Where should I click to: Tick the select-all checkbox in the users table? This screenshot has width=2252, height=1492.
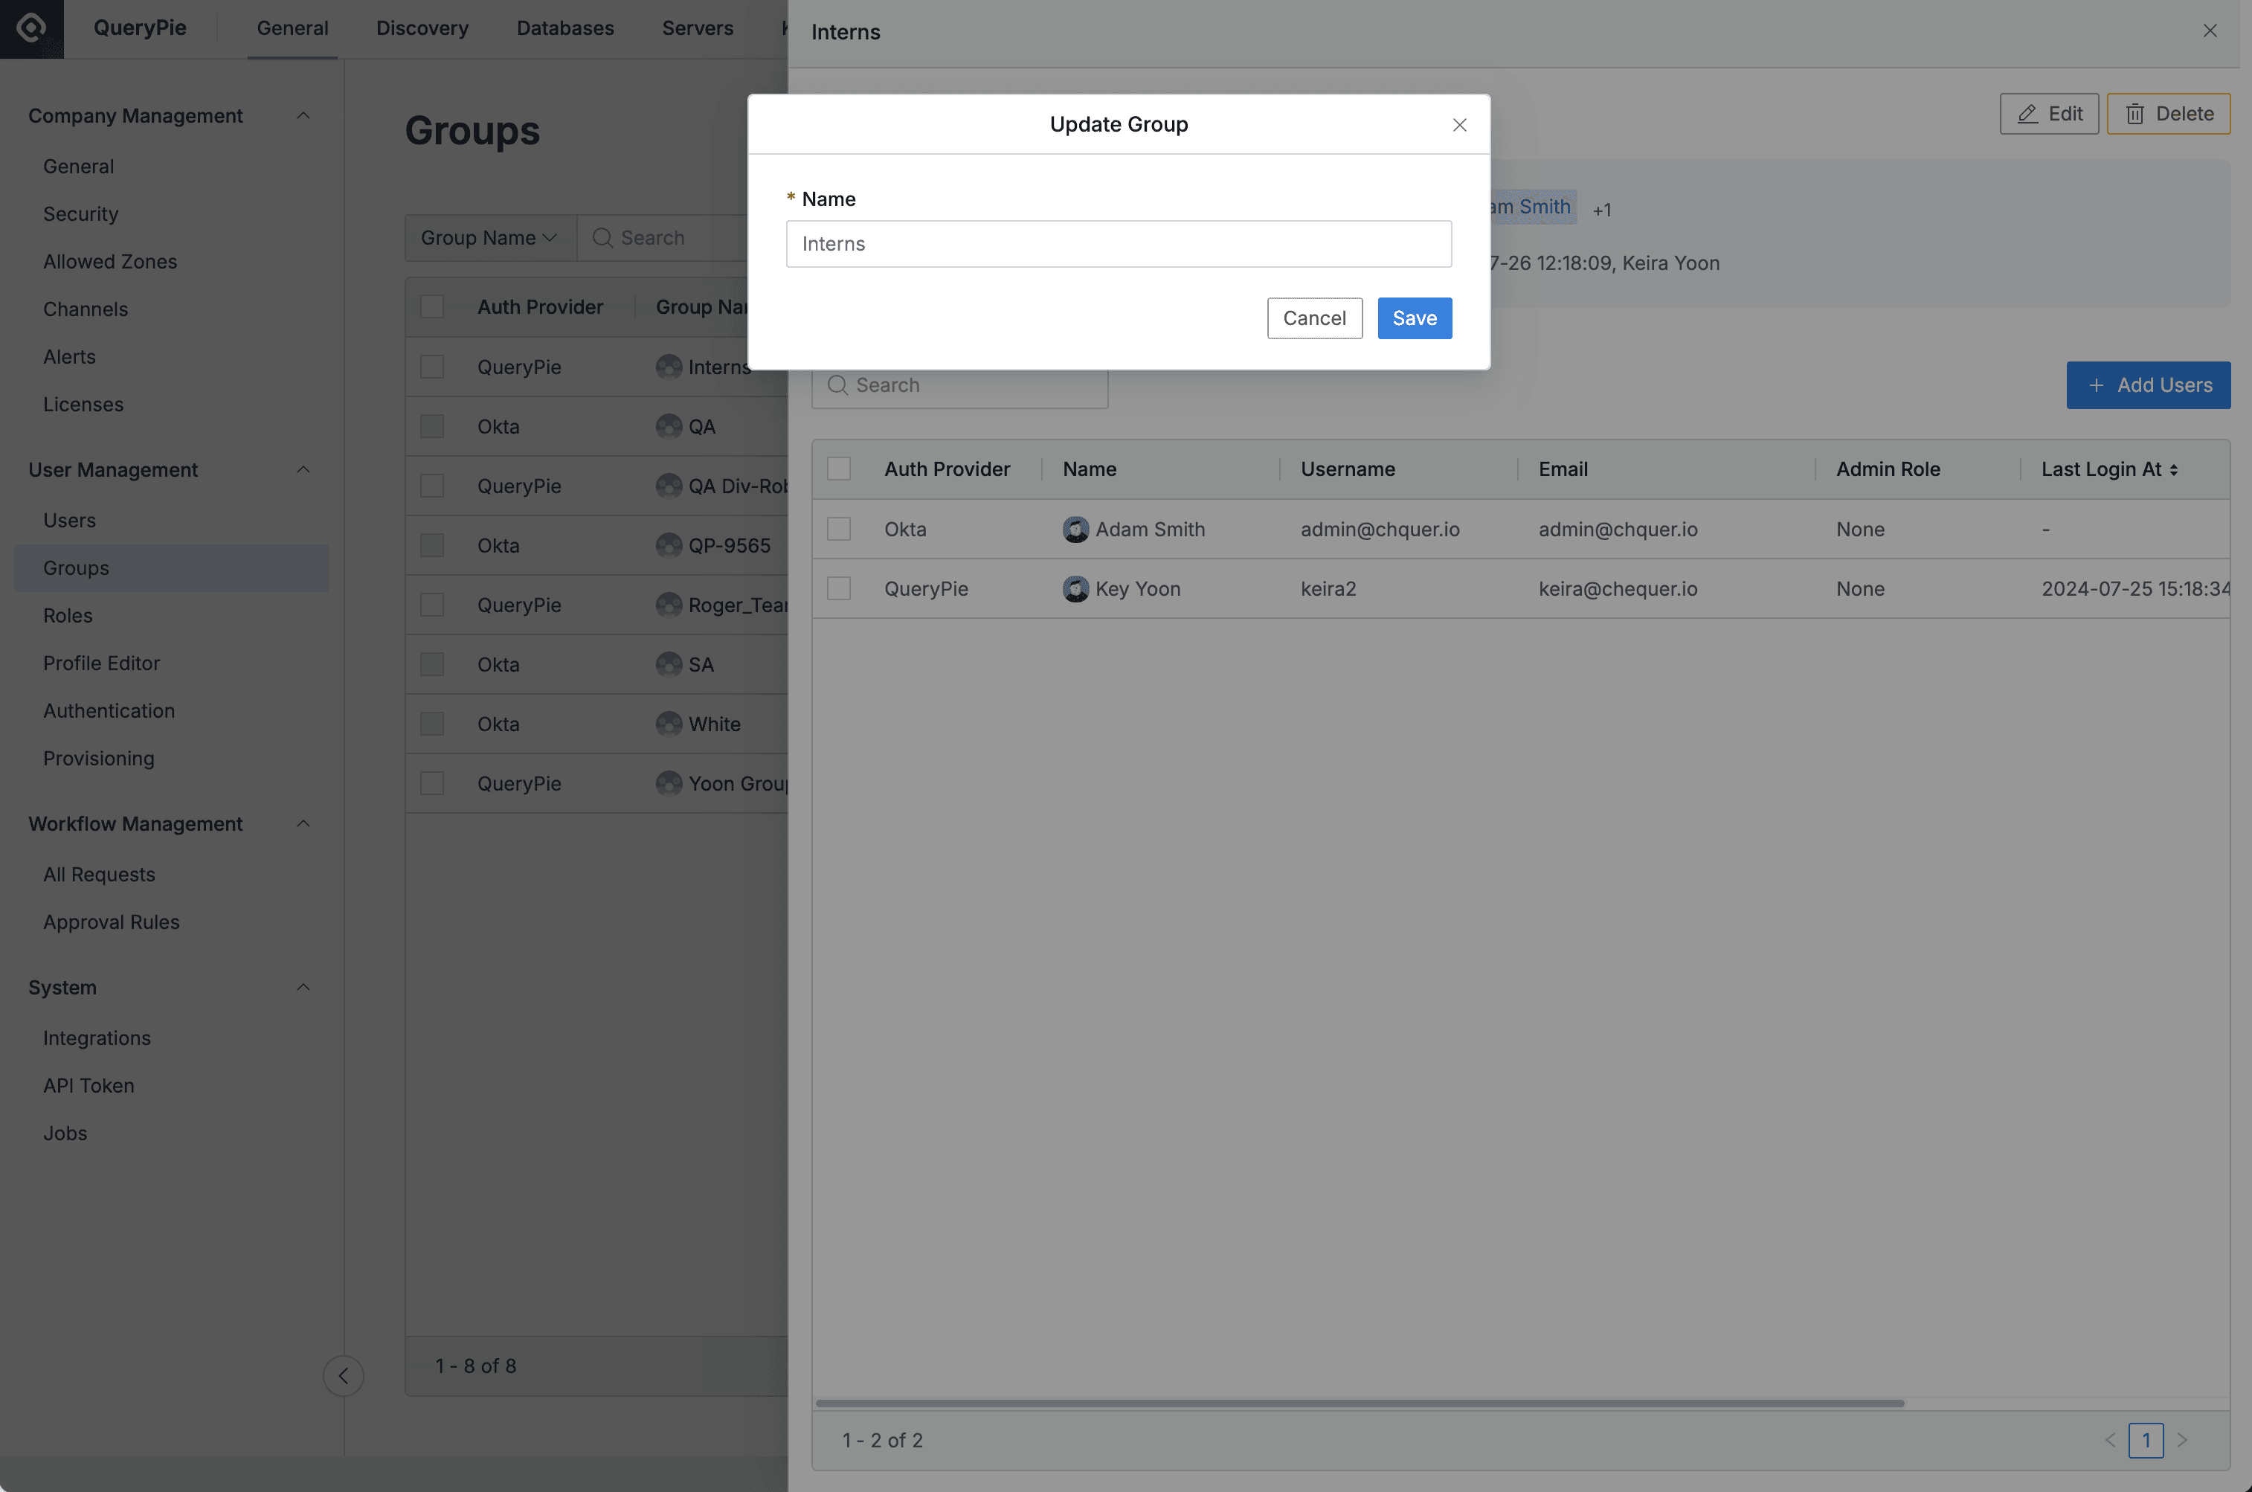point(838,468)
